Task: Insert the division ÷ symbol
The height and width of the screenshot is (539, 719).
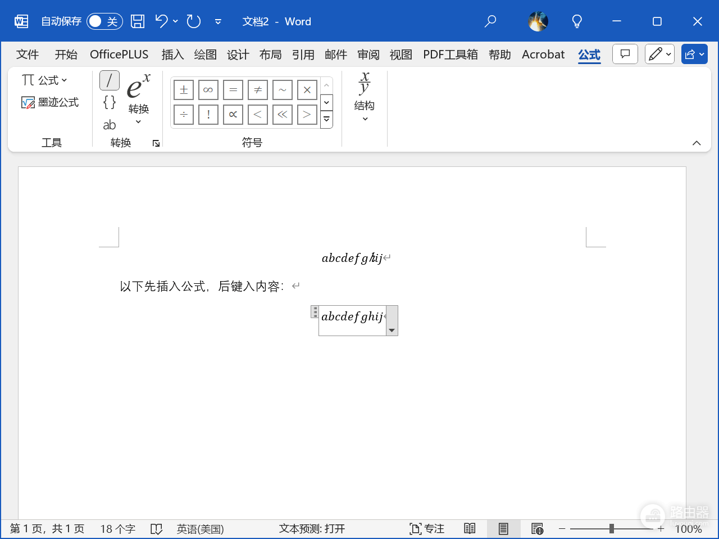Action: click(x=184, y=115)
